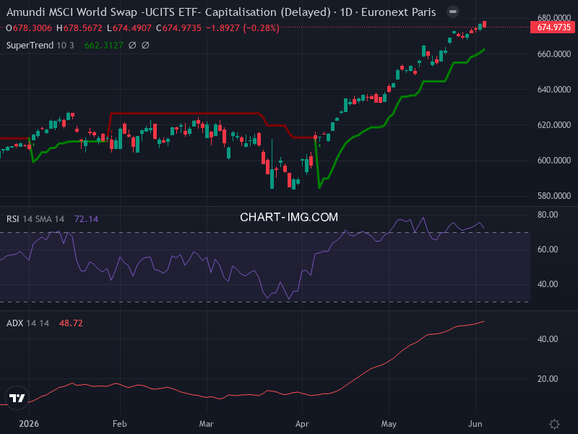578x434 pixels.
Task: Click the Jun time axis label
Action: click(475, 424)
